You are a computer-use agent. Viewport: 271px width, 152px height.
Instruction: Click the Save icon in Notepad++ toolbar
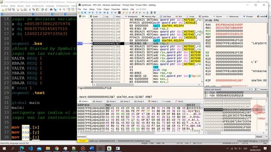pos(9,9)
